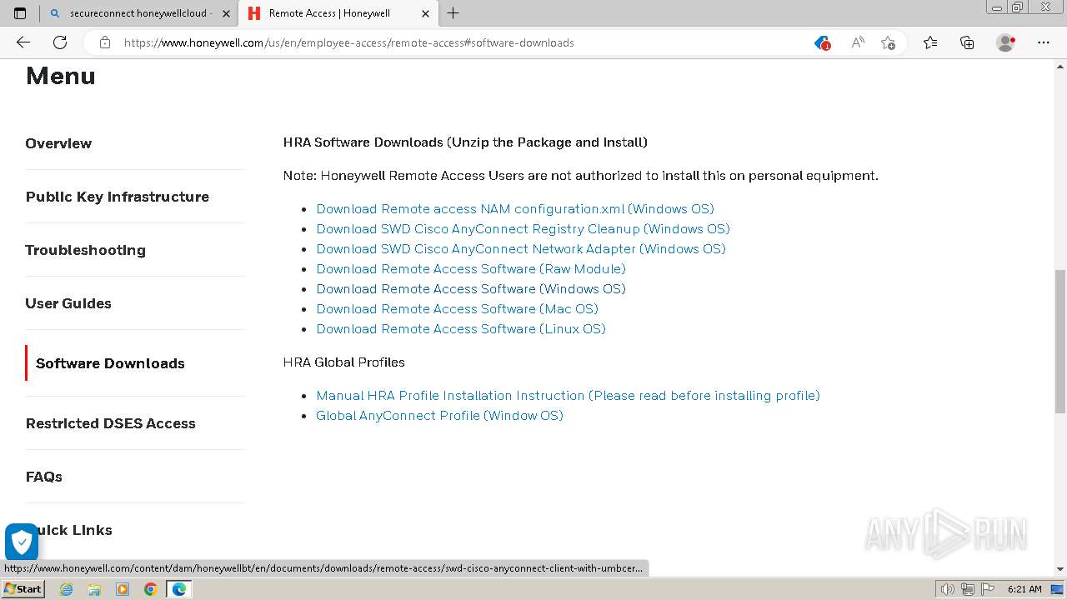Add this page to favorites star
The height and width of the screenshot is (600, 1067).
click(888, 42)
